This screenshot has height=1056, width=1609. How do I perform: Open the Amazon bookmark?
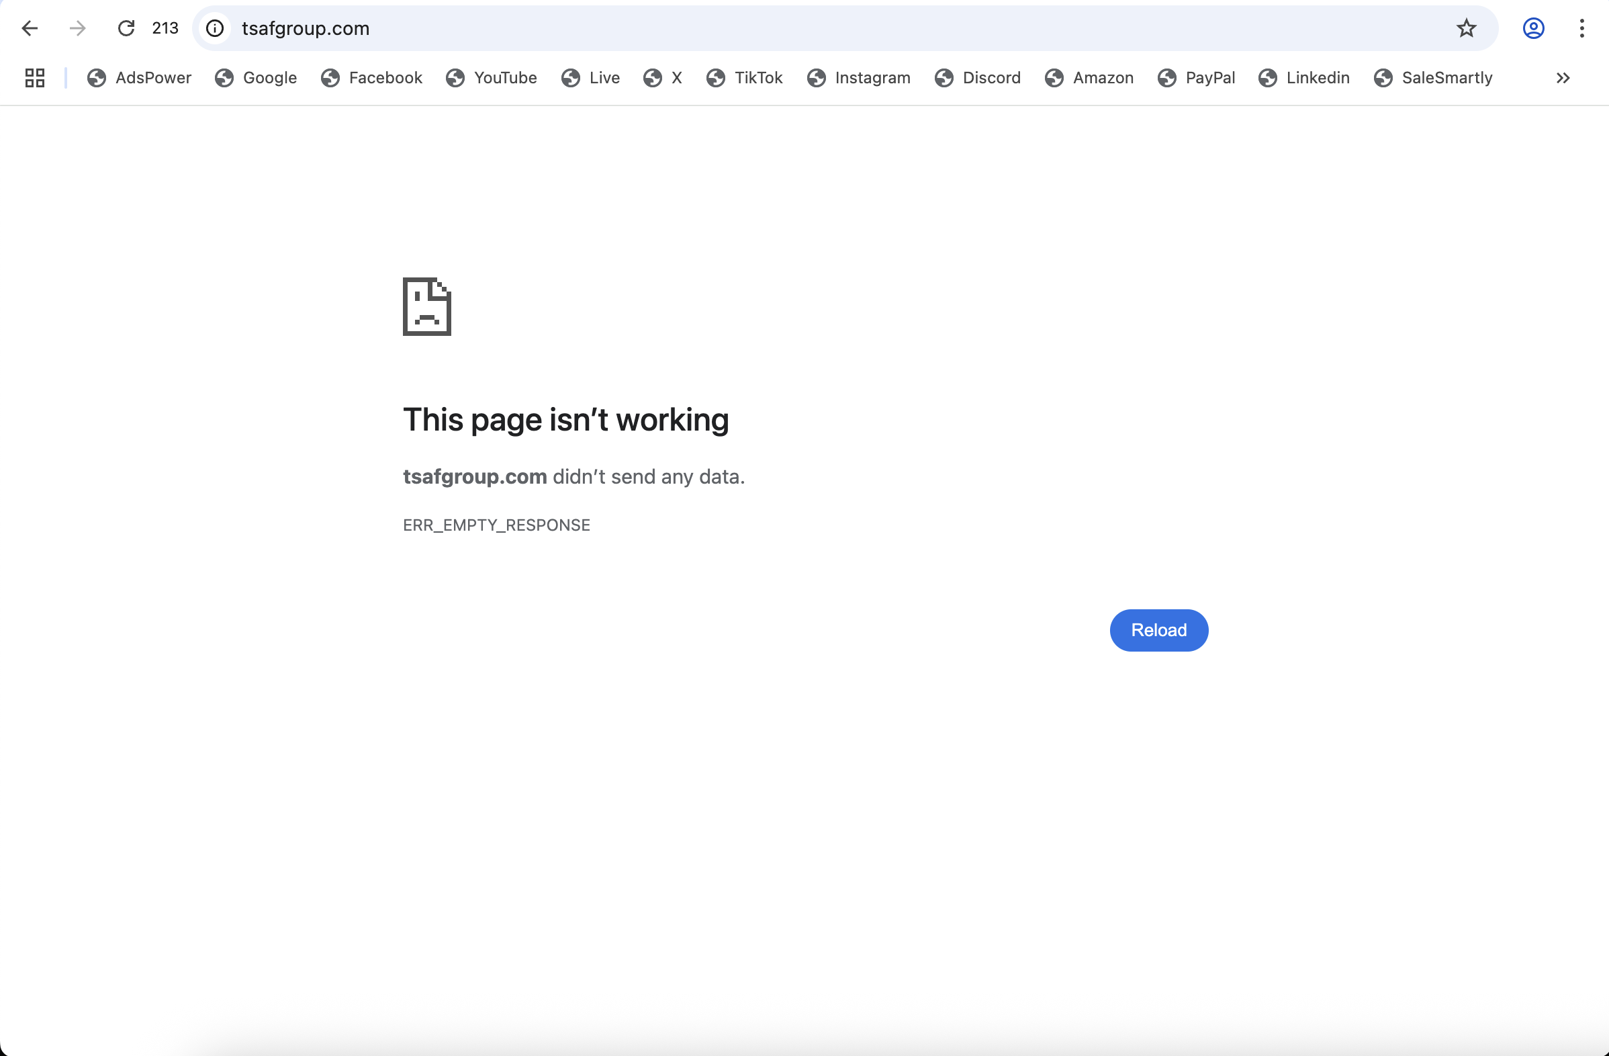[x=1089, y=78]
